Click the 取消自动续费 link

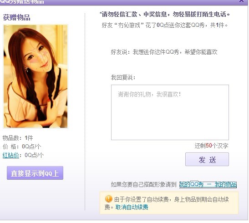132,207
